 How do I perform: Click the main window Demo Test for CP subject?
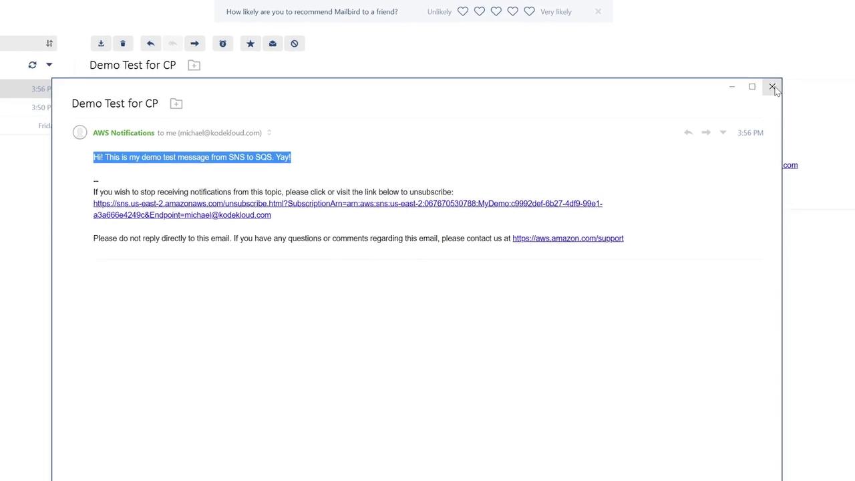[133, 65]
